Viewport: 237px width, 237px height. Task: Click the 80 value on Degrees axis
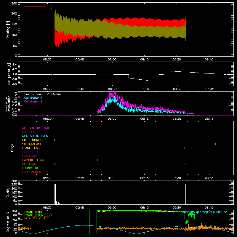point(15,215)
